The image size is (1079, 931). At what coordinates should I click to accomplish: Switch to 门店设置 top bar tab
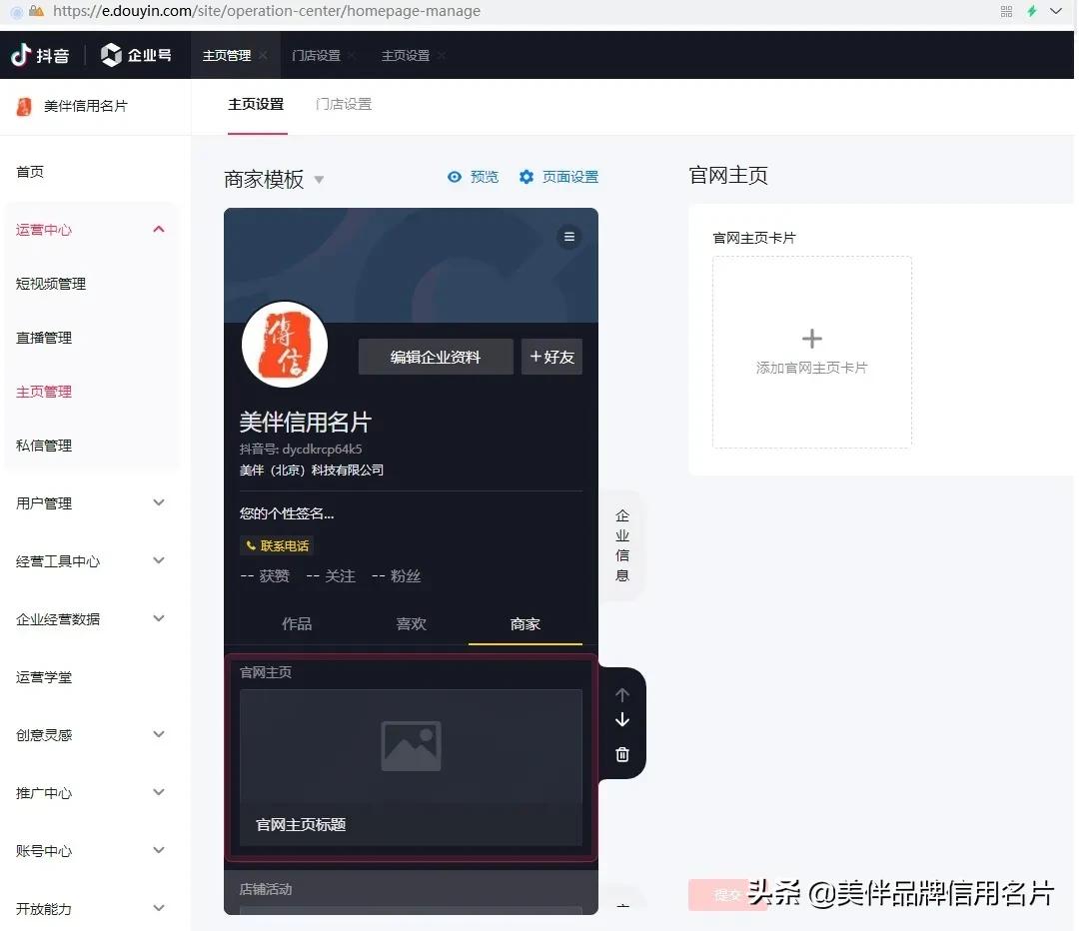[316, 55]
